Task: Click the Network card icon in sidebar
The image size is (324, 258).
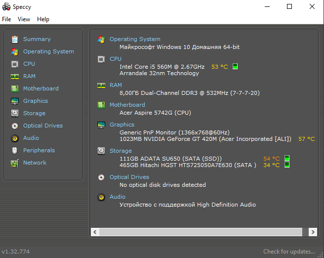Action: 15,163
